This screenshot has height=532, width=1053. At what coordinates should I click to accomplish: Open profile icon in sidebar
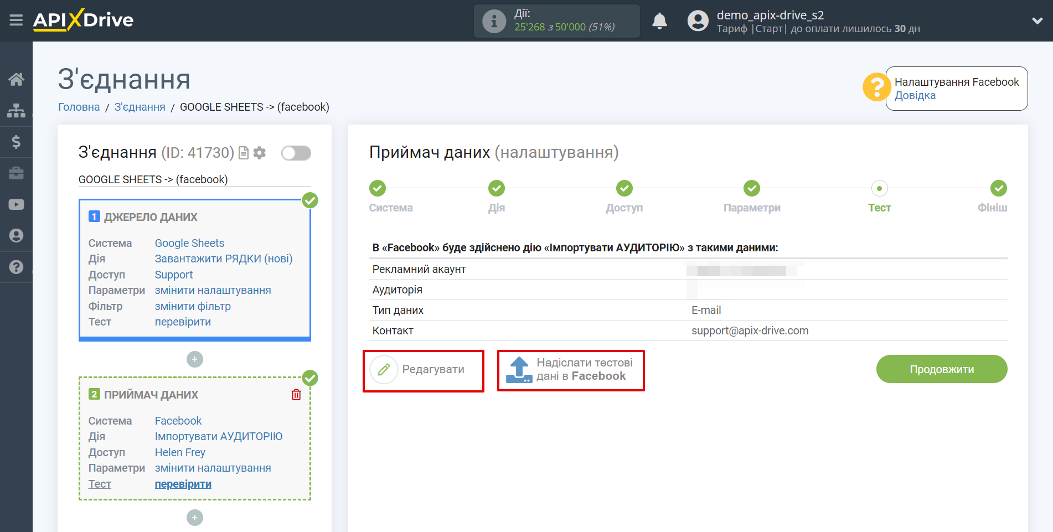(16, 236)
